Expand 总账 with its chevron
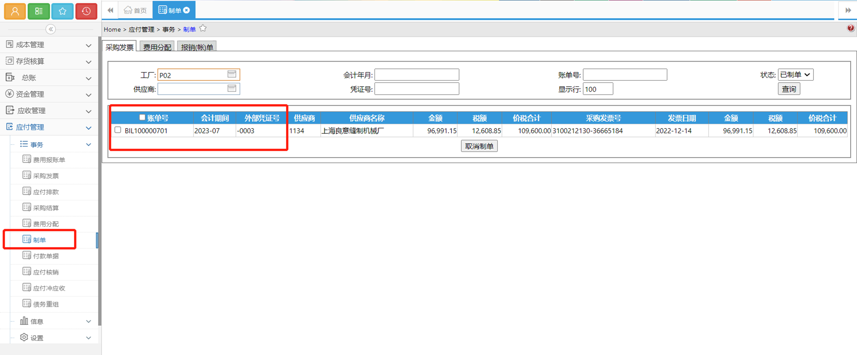 tap(89, 79)
